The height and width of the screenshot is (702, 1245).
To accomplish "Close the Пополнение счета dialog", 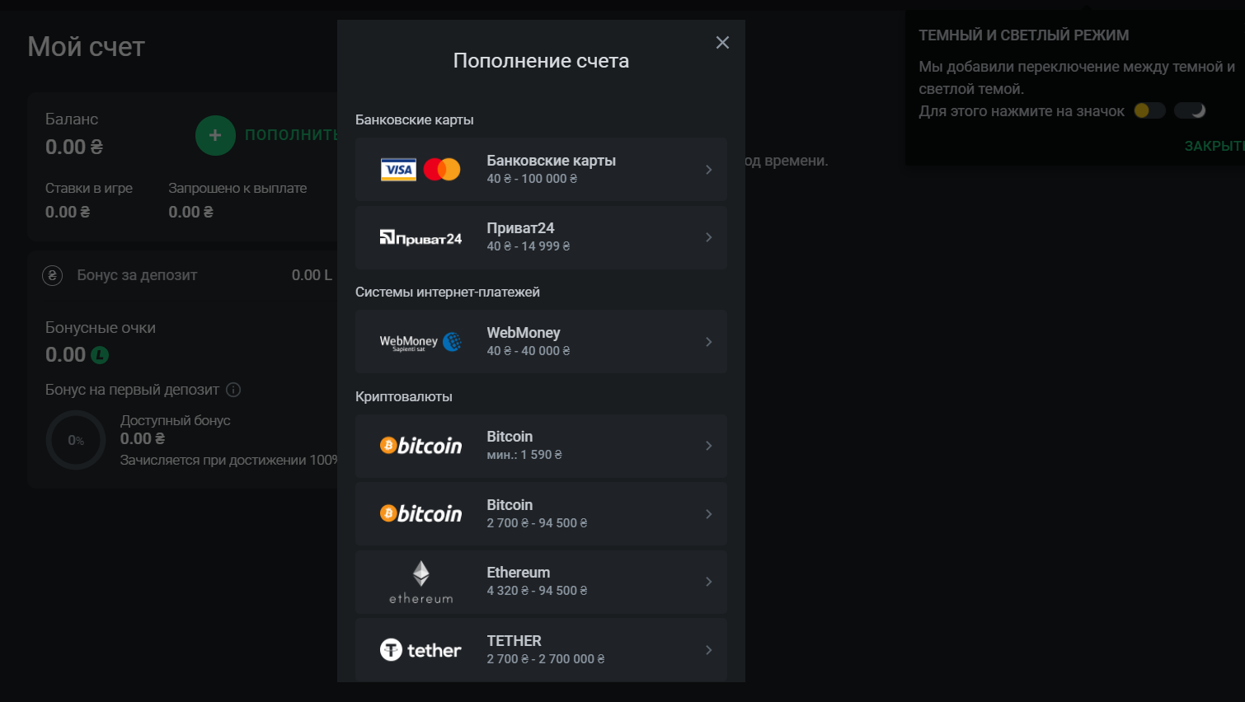I will 722,43.
